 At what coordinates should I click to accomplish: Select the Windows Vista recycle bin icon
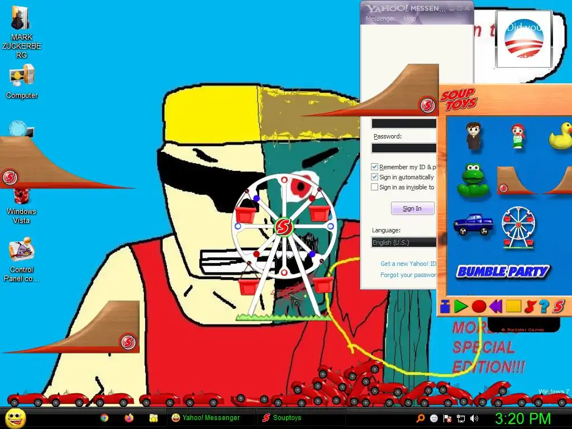21,206
